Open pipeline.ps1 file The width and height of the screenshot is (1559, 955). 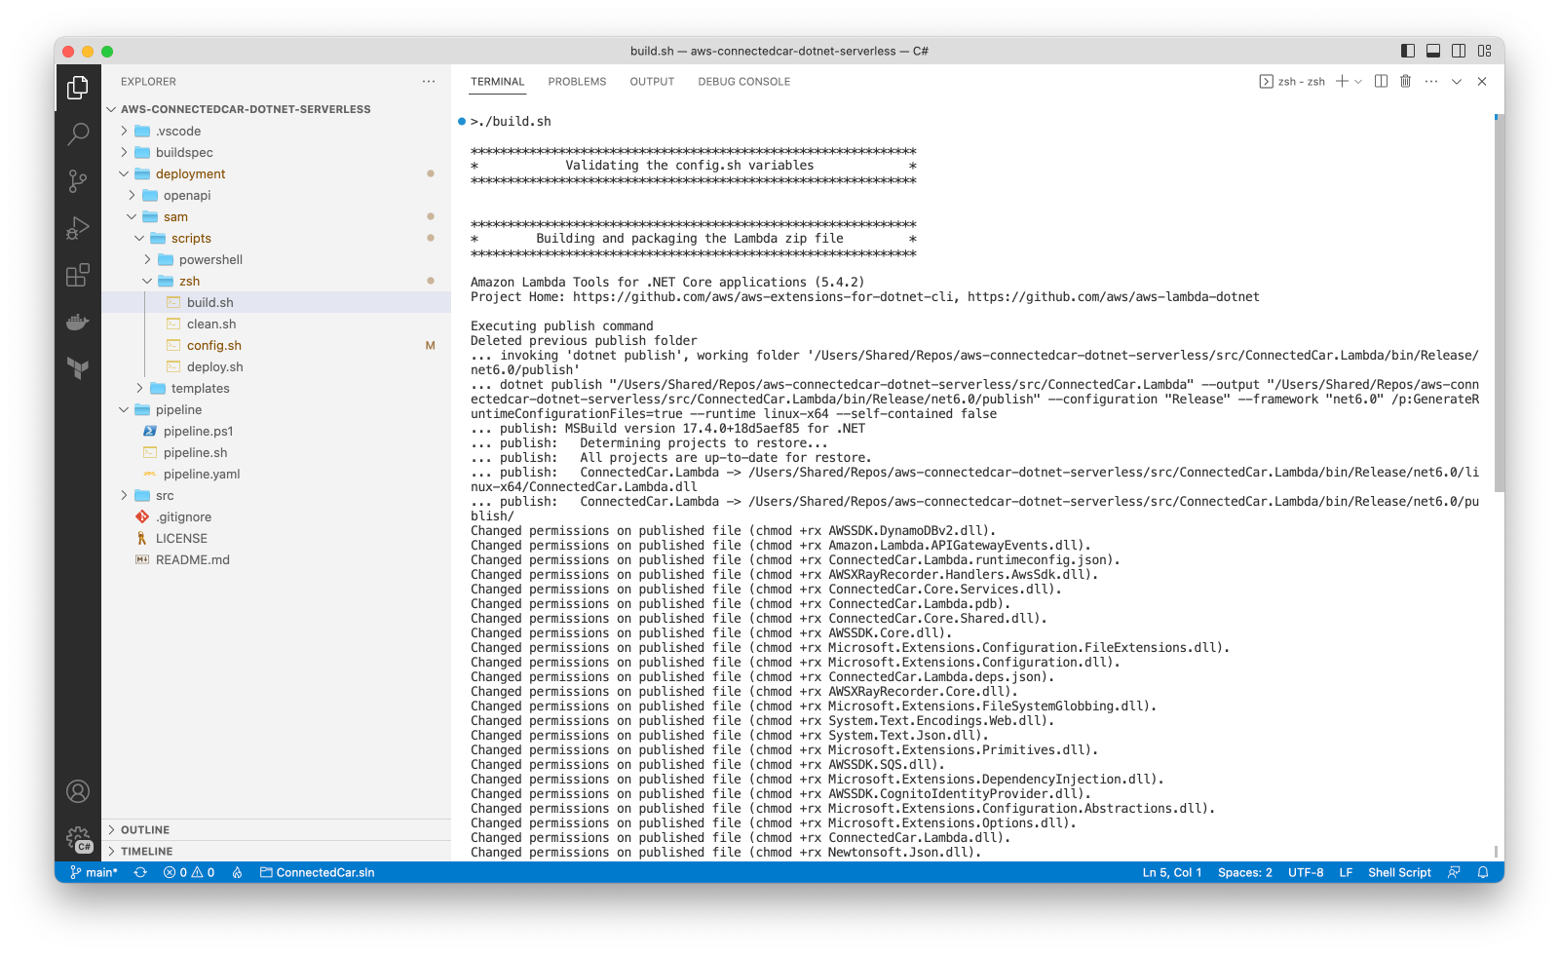(276, 431)
